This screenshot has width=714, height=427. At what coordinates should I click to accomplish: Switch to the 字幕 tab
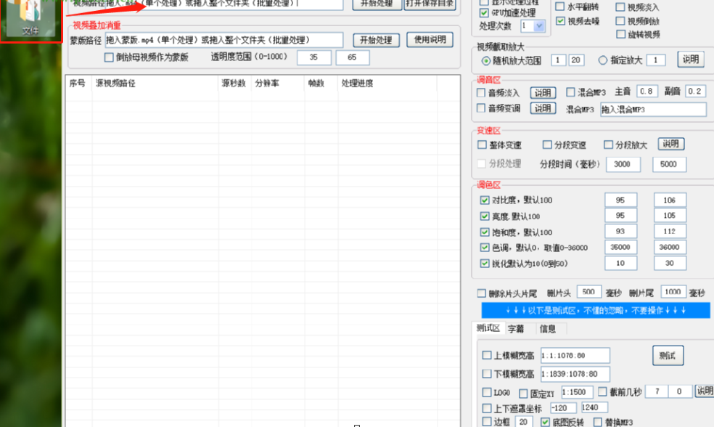[x=516, y=329]
